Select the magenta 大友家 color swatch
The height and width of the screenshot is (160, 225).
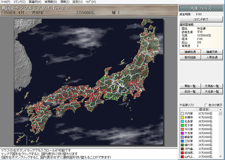click(x=182, y=133)
